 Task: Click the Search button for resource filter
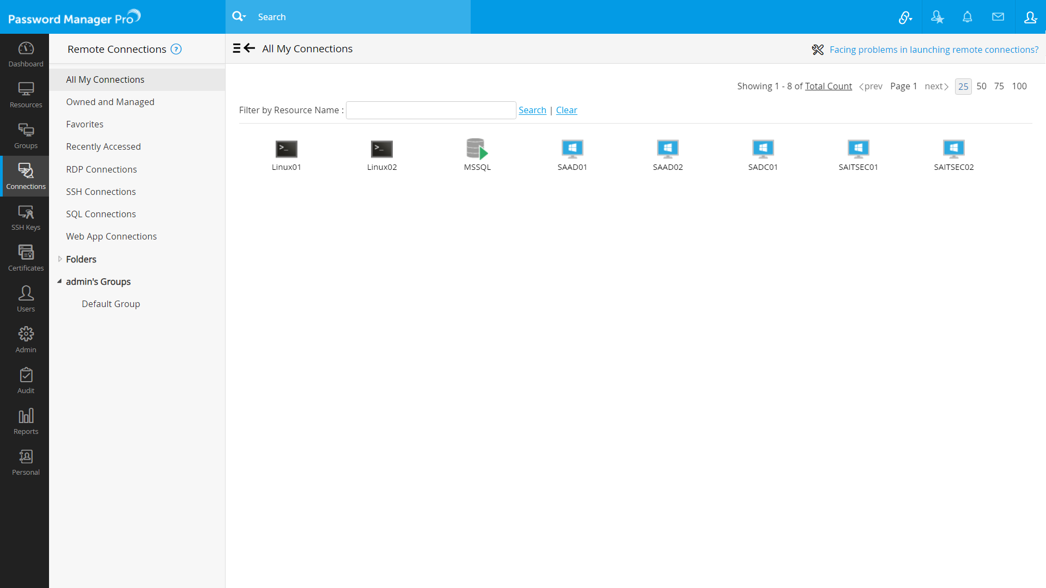click(532, 110)
